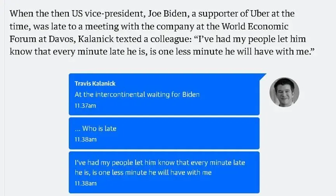Select the 'At the intercontinental waiting for Biden' message

tap(137, 95)
